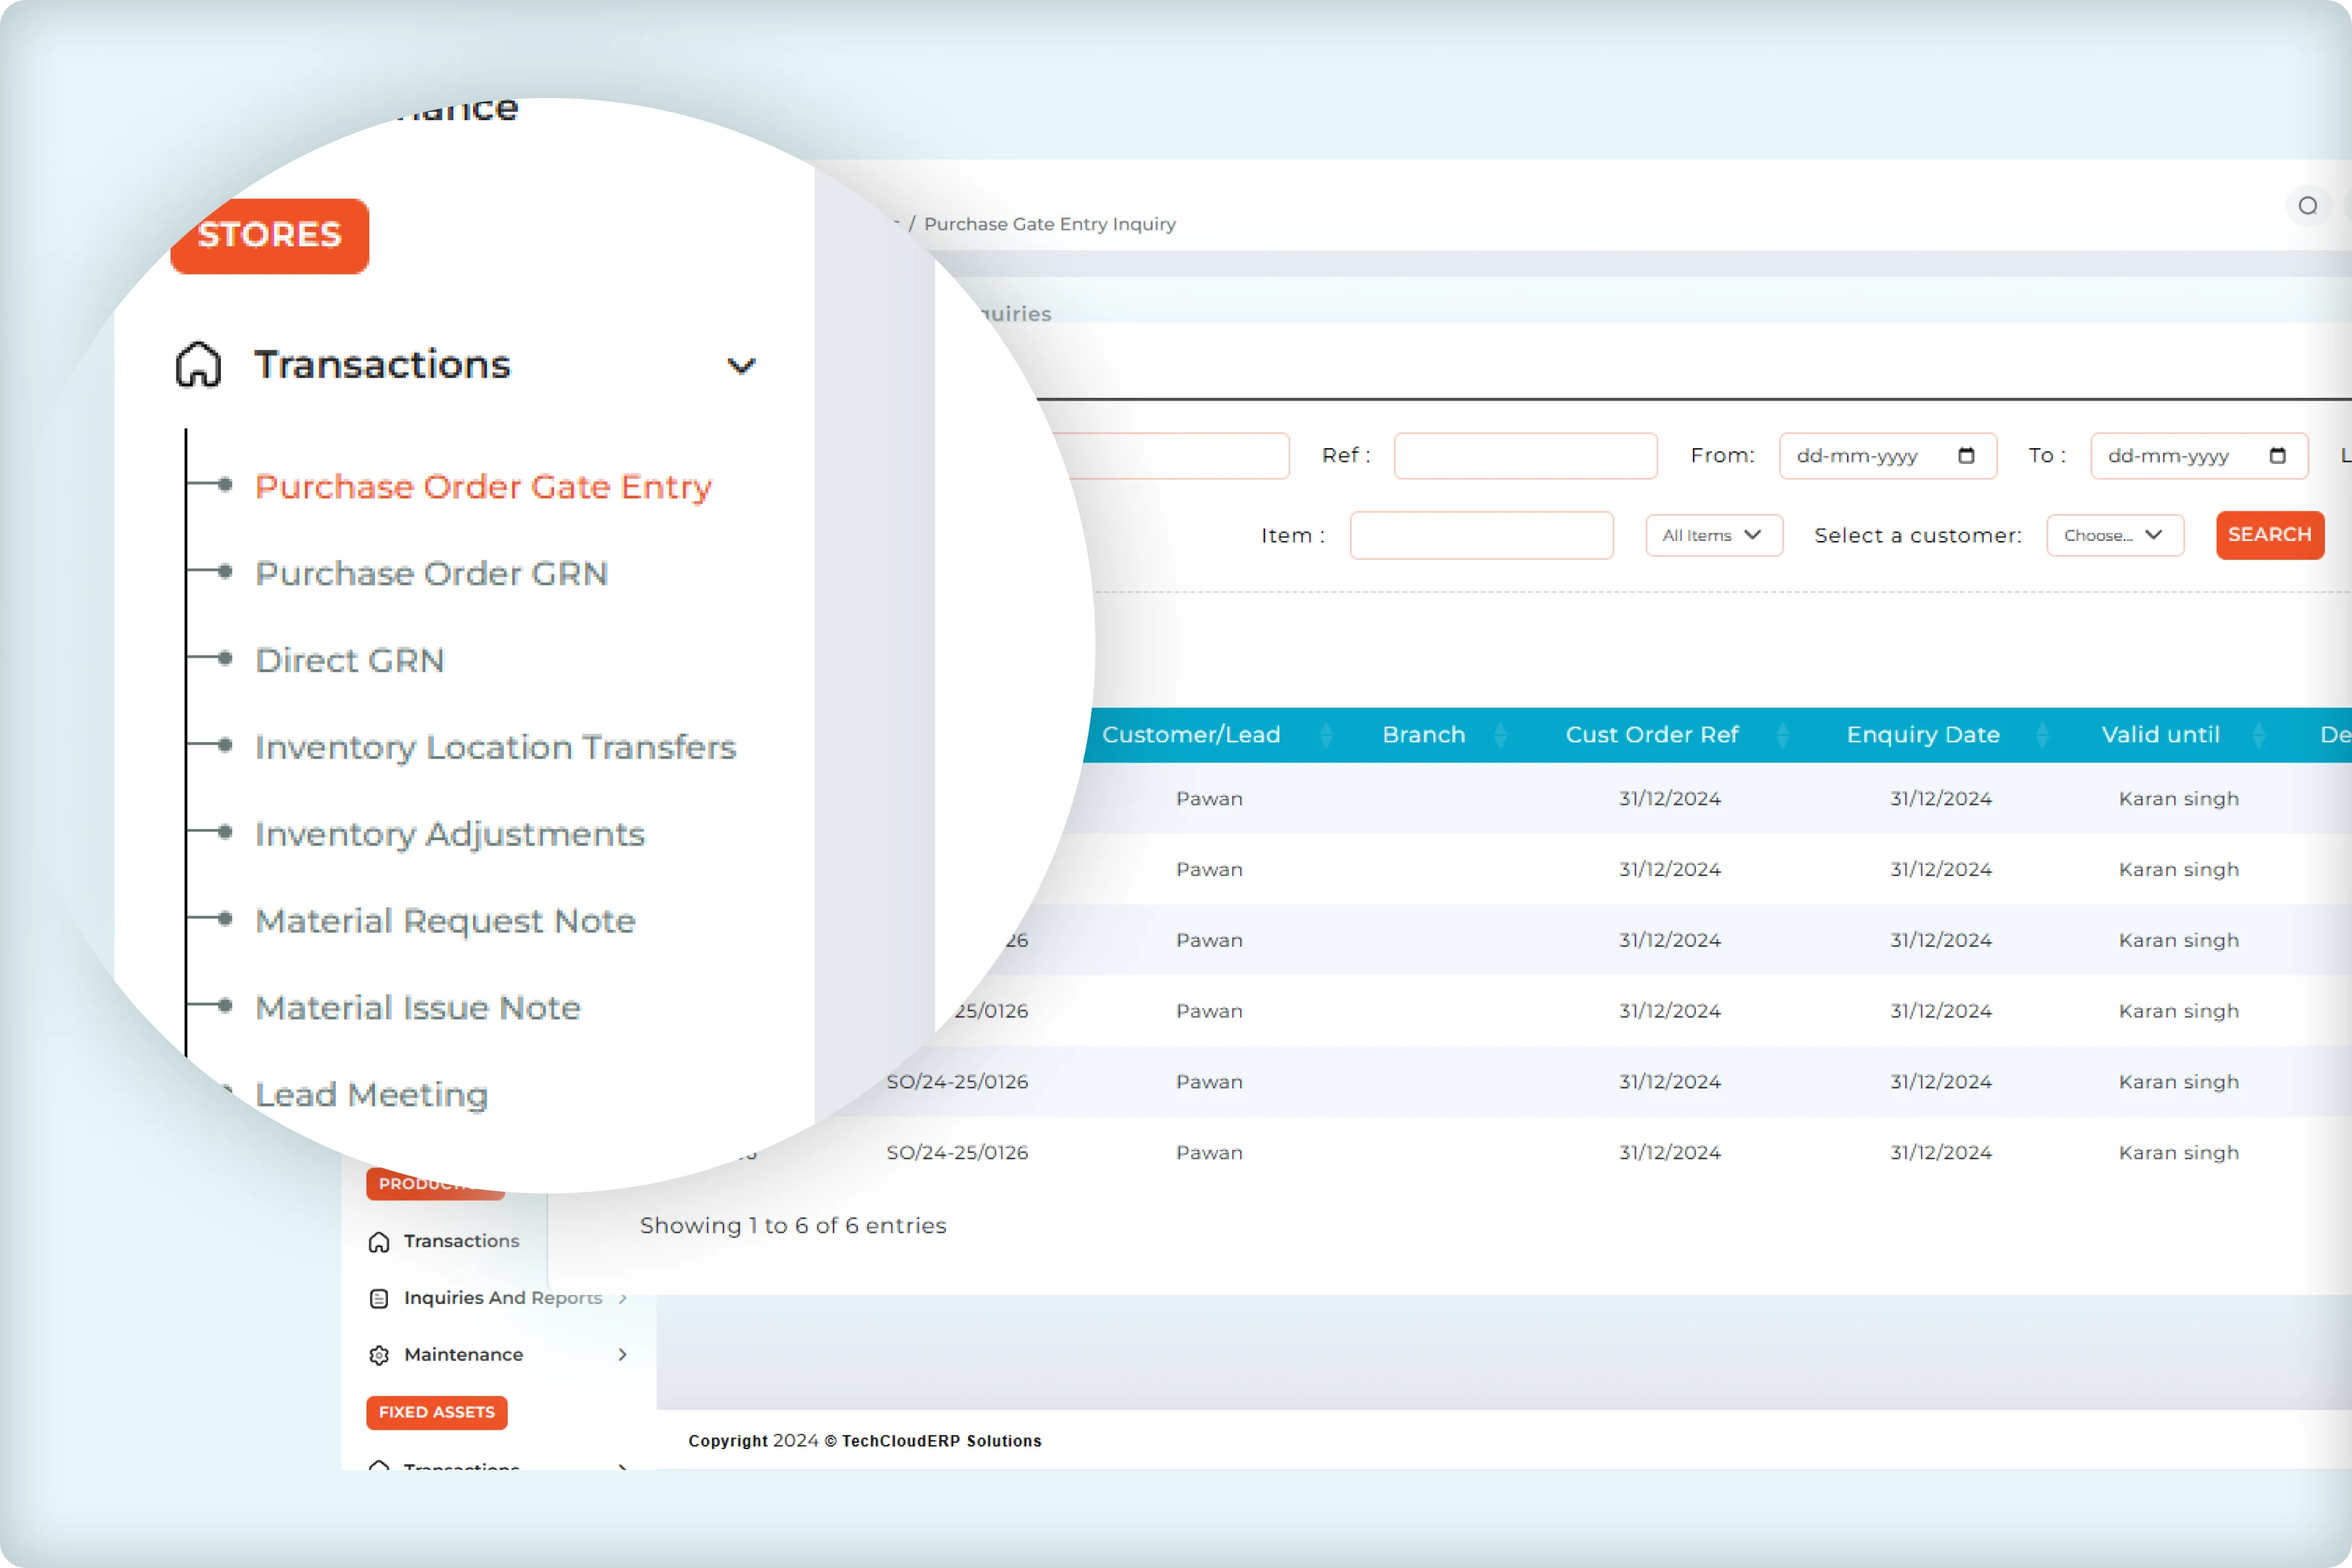Open Inventory Location Transfers menu item

pos(495,747)
